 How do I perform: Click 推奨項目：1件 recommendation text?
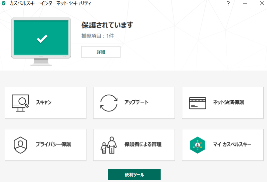(x=97, y=36)
